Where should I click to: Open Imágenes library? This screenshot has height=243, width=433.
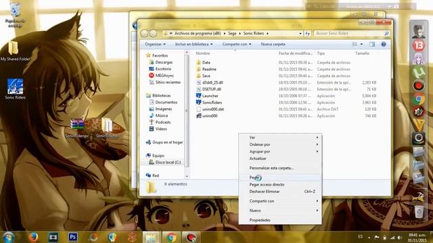pyautogui.click(x=164, y=109)
